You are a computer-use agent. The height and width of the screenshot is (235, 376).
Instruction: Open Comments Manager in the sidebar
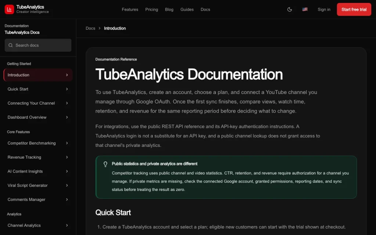pos(38,199)
